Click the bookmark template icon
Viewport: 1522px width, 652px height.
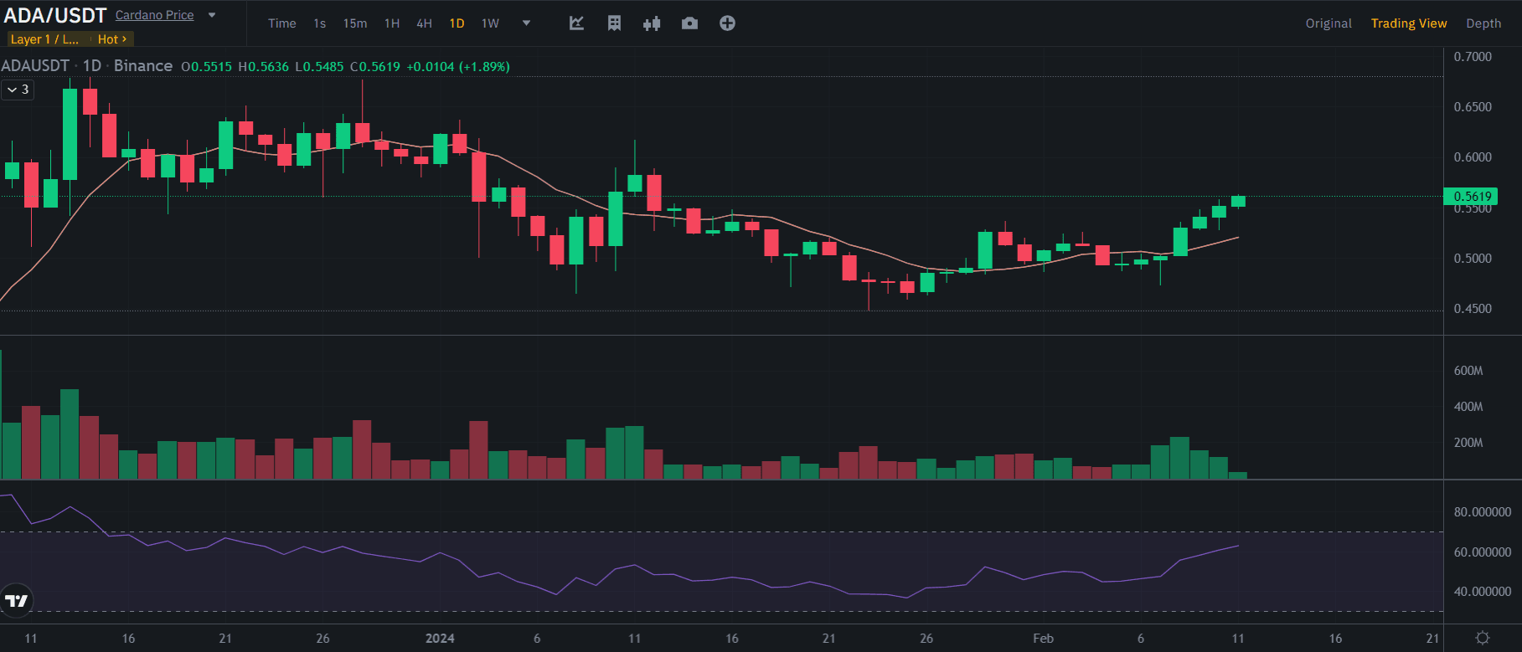tap(614, 23)
